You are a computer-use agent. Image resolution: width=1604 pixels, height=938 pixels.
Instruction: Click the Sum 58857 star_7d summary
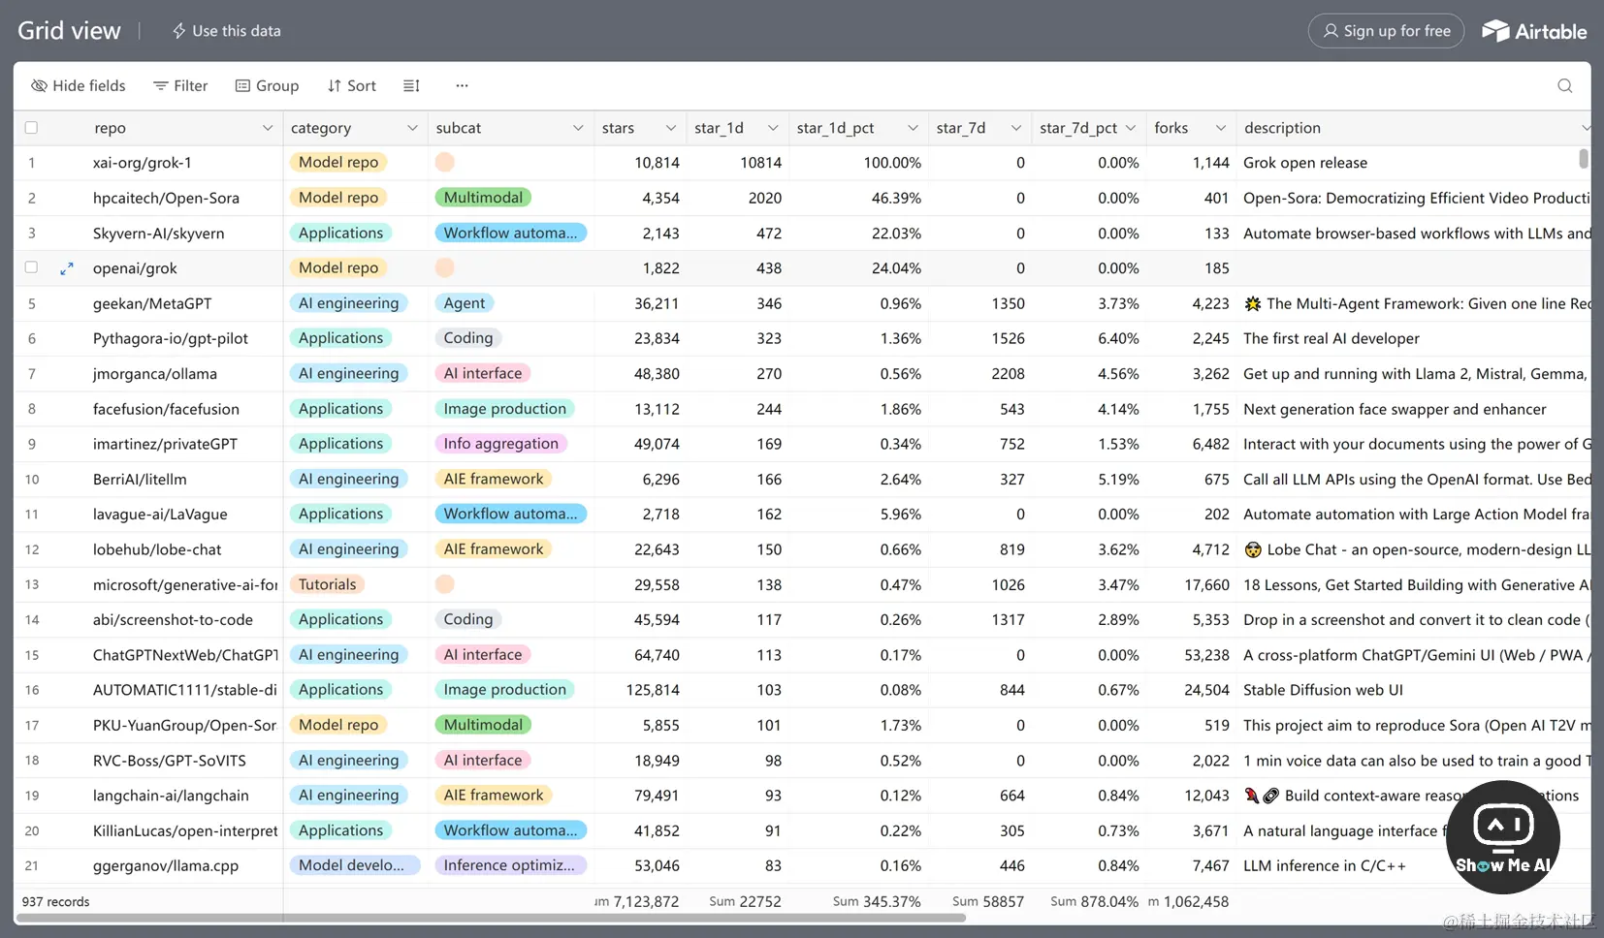988,901
